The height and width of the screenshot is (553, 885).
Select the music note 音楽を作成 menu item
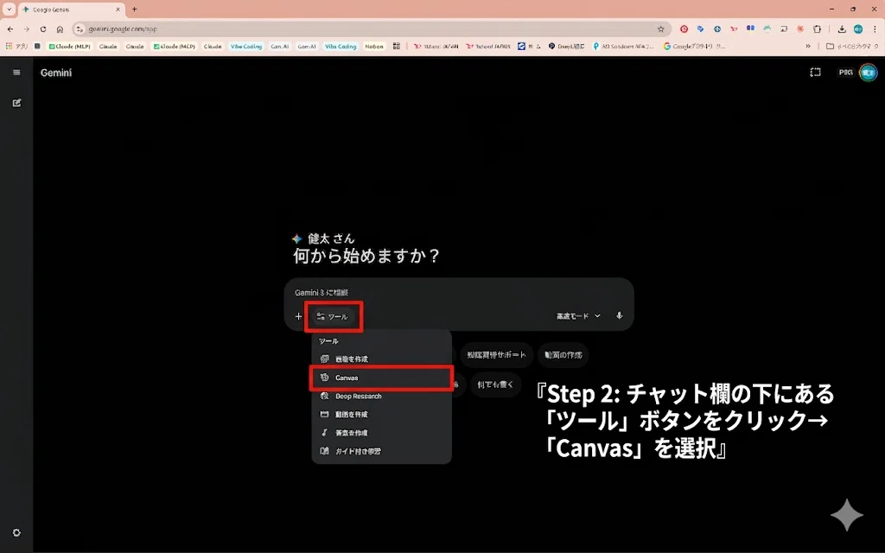pyautogui.click(x=381, y=433)
